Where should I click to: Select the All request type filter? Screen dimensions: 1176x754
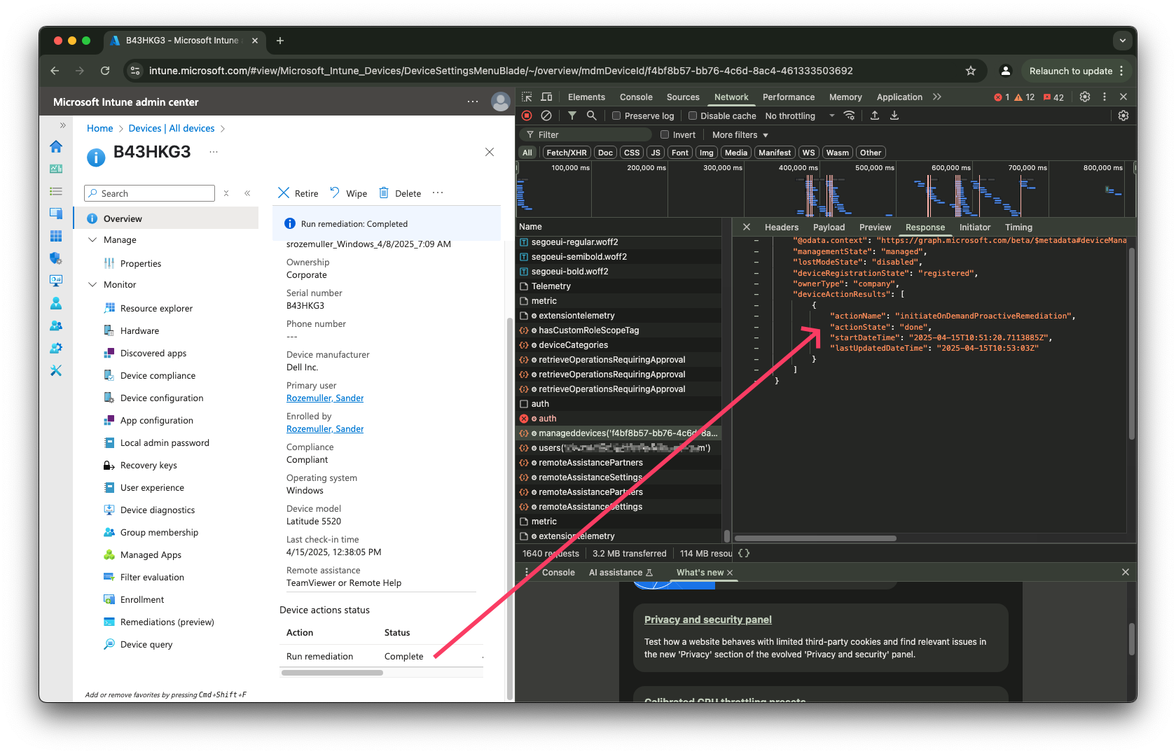527,153
